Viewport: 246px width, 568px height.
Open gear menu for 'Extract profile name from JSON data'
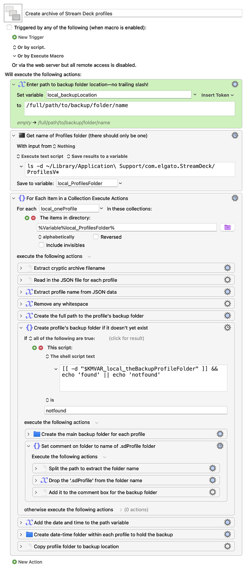coord(227,292)
